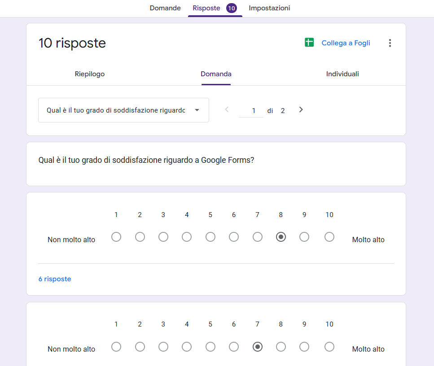
Task: Click the purple "10" response count badge
Action: tap(232, 8)
